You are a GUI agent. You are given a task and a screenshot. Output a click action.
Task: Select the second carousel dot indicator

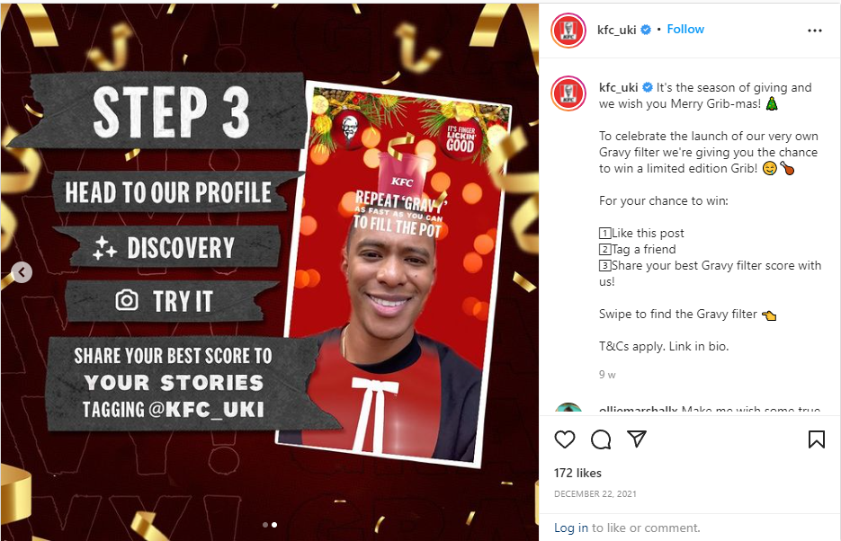pyautogui.click(x=274, y=525)
